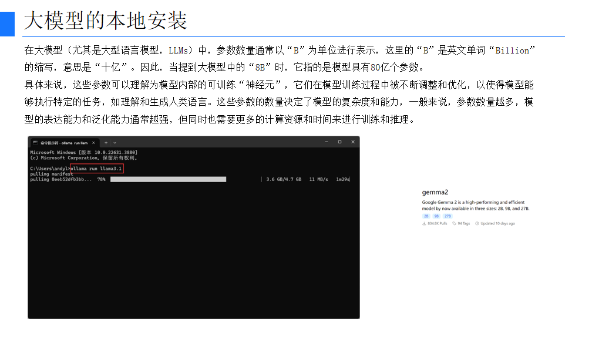This screenshot has width=609, height=342.
Task: Click the Microsoft Corporation copyright line
Action: tap(83, 158)
